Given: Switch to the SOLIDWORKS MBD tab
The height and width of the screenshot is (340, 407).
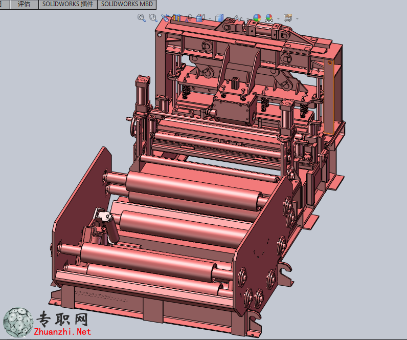Looking at the screenshot, I should tap(127, 4).
